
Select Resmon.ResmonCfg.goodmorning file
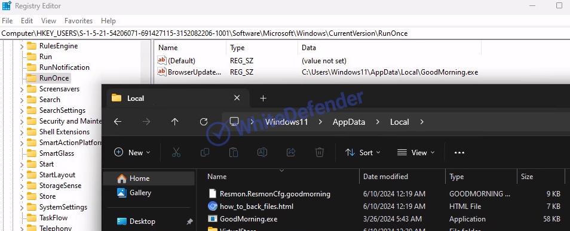click(275, 194)
